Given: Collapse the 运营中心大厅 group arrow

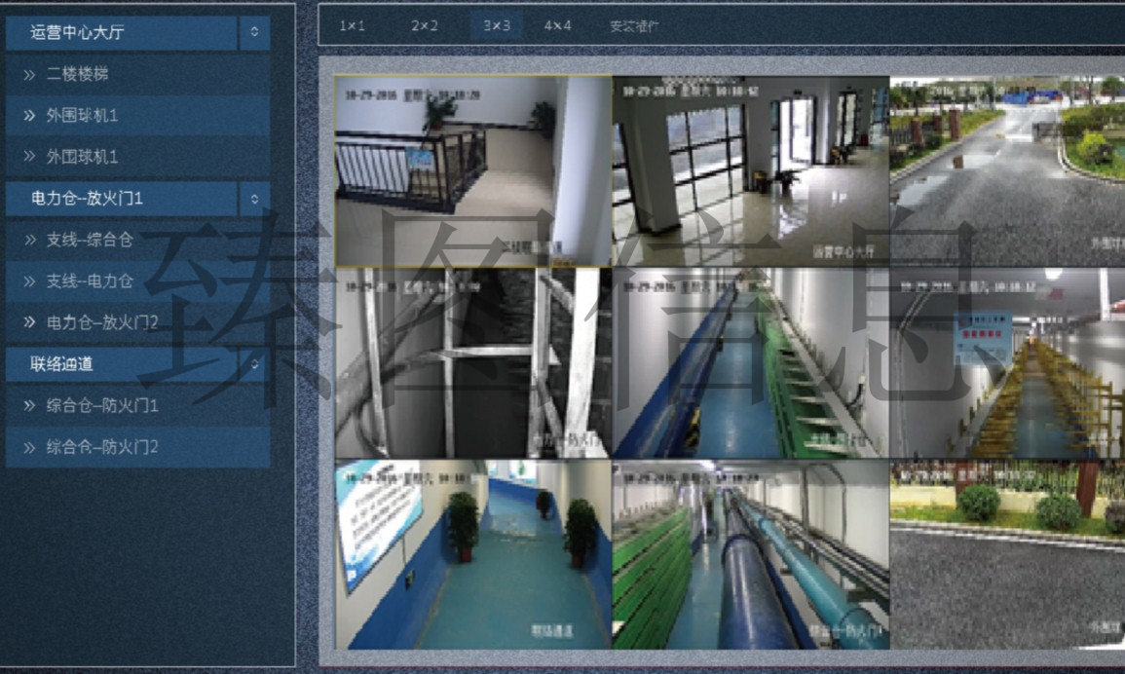Looking at the screenshot, I should pos(254,32).
